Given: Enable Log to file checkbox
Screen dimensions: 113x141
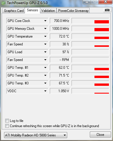Looking at the screenshot, I should pos(7,120).
